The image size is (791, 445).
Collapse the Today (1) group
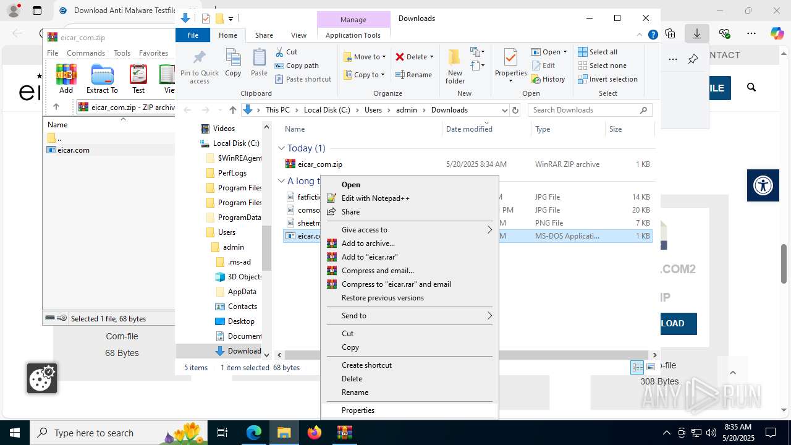(281, 148)
